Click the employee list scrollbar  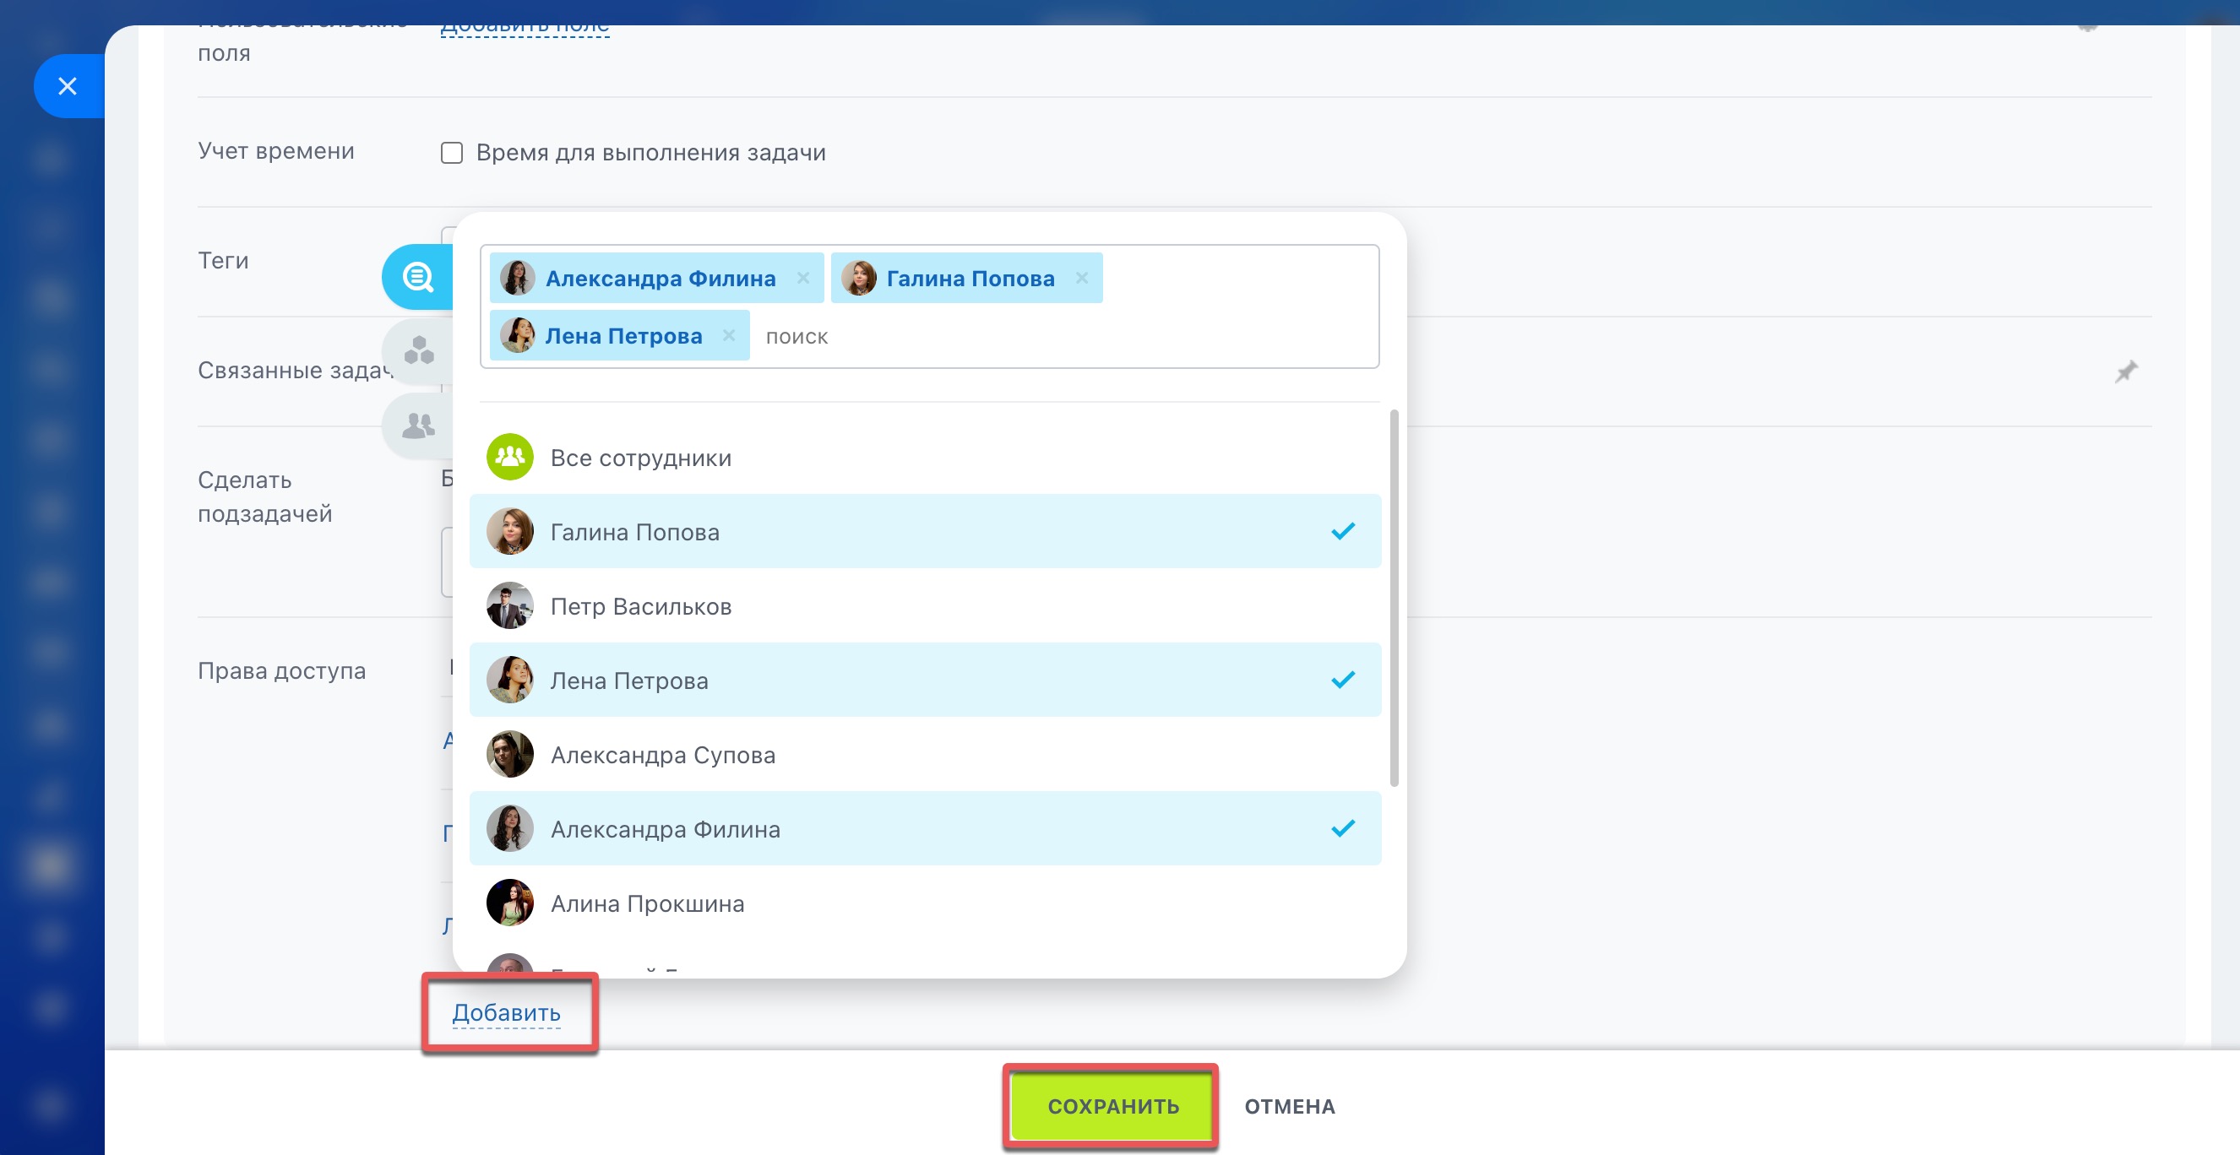(x=1394, y=598)
